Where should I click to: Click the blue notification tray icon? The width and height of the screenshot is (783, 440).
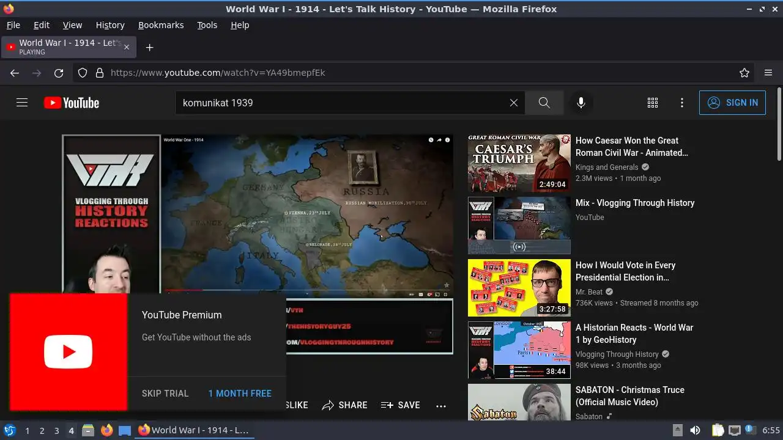tap(751, 430)
